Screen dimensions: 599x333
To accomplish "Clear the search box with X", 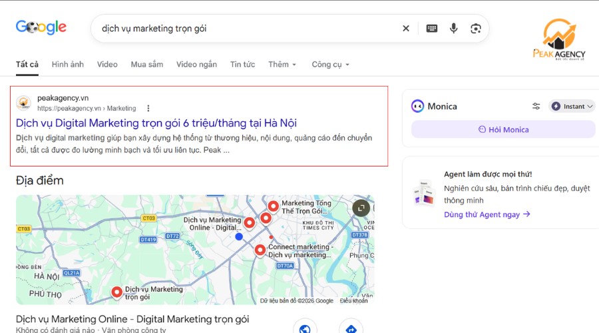I will click(406, 28).
